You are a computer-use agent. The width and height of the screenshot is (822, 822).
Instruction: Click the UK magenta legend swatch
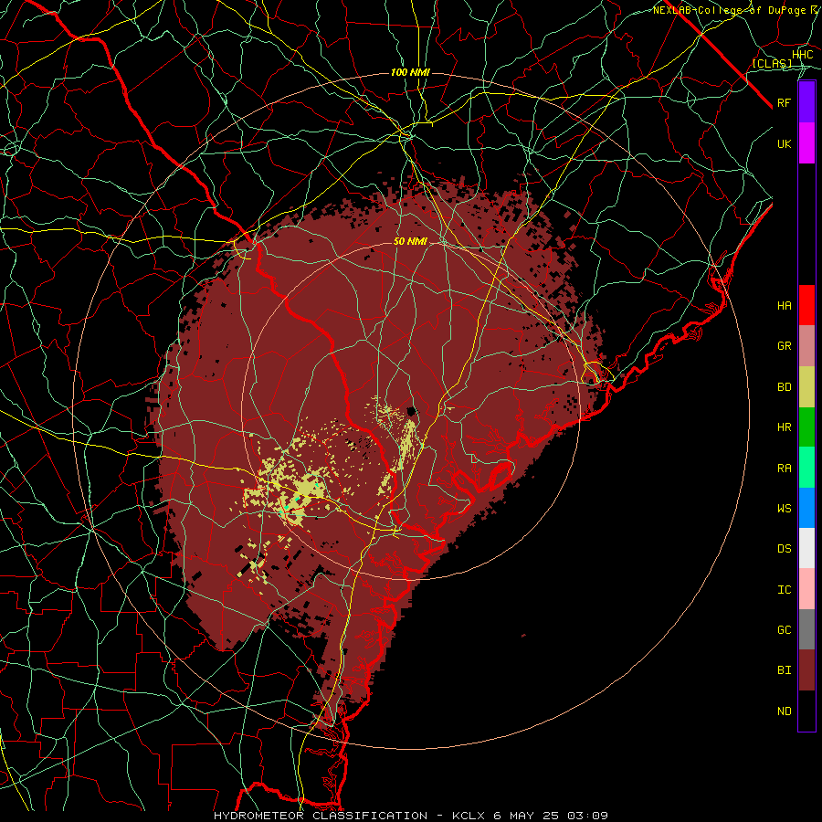(806, 143)
